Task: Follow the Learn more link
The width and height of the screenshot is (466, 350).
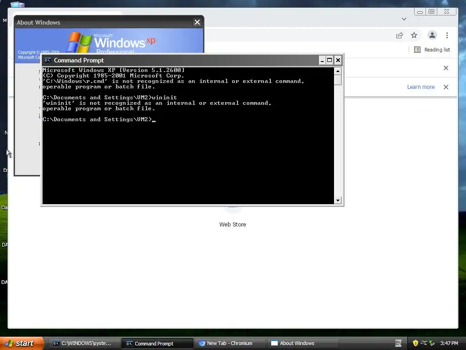Action: click(x=421, y=87)
